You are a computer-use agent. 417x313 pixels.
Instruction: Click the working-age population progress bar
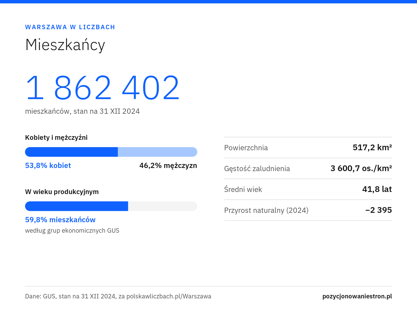point(111,206)
